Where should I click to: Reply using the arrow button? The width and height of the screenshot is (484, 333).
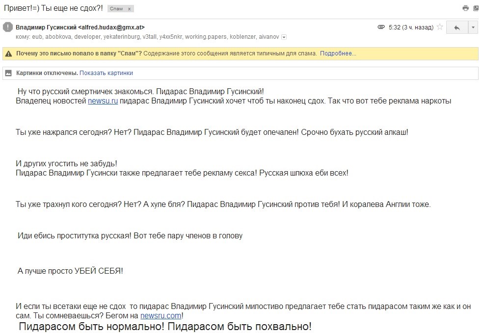[457, 27]
